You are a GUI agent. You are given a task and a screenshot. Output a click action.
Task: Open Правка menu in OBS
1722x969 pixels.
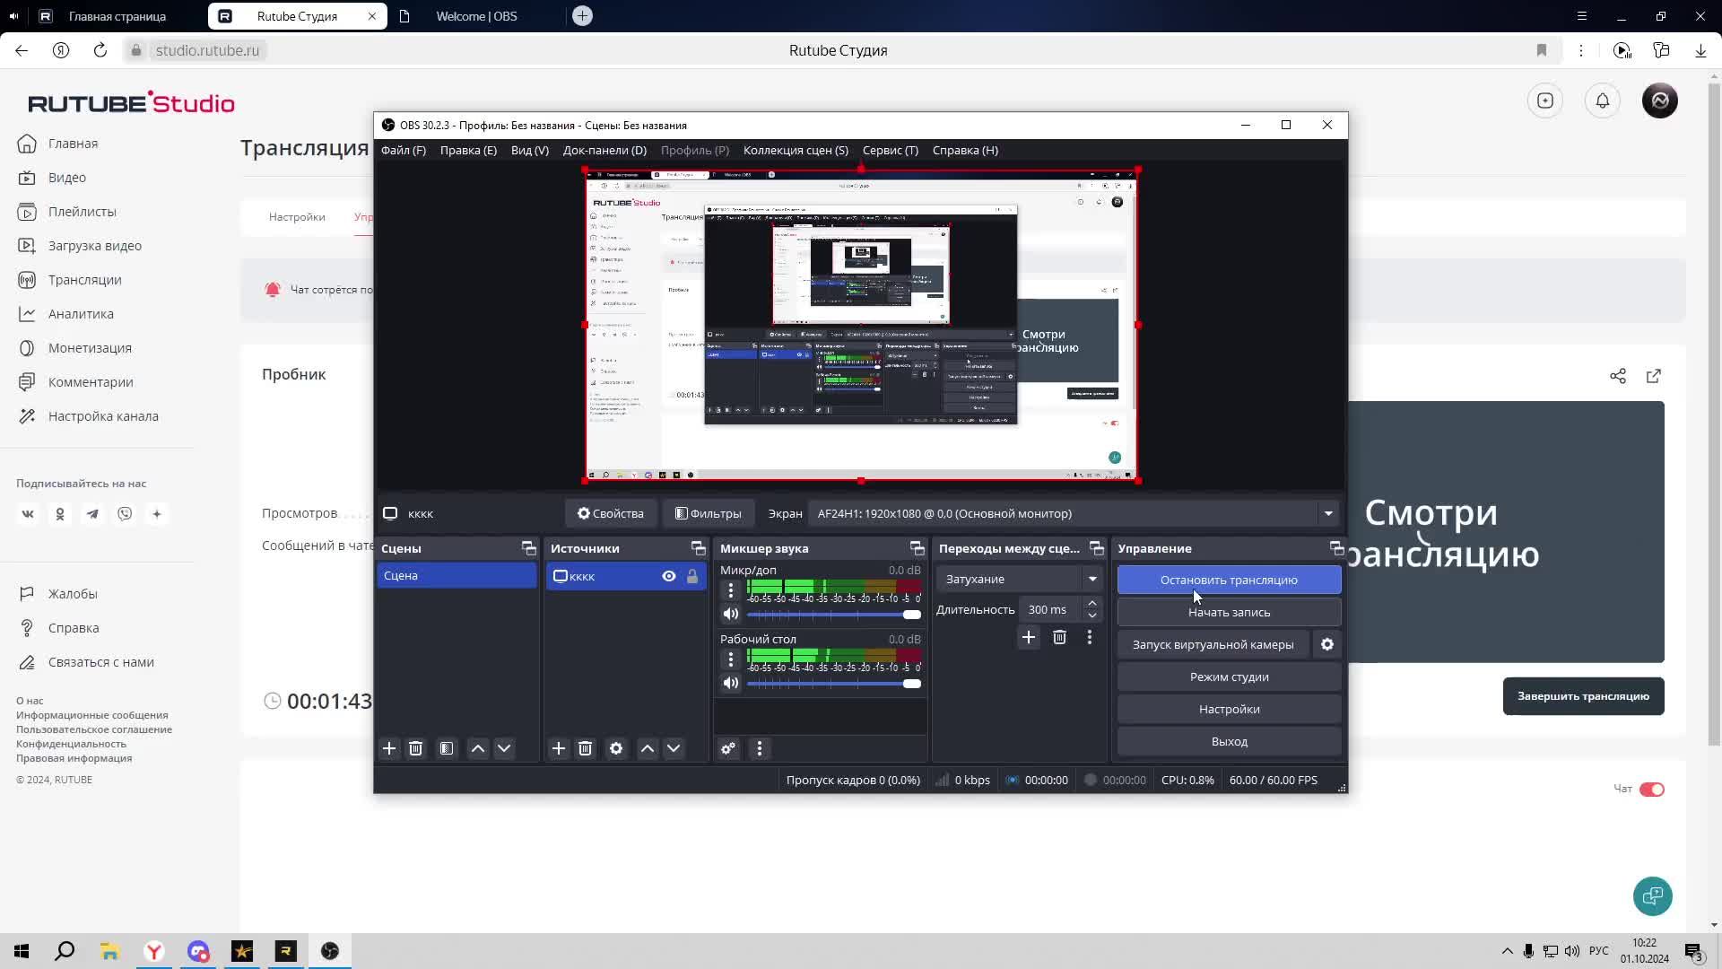point(468,150)
